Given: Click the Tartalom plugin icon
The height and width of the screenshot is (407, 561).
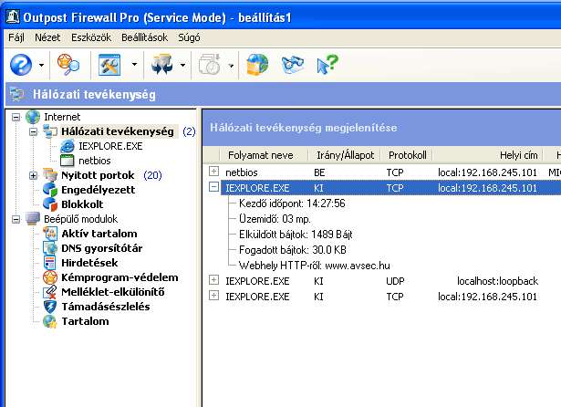Looking at the screenshot, I should 50,321.
